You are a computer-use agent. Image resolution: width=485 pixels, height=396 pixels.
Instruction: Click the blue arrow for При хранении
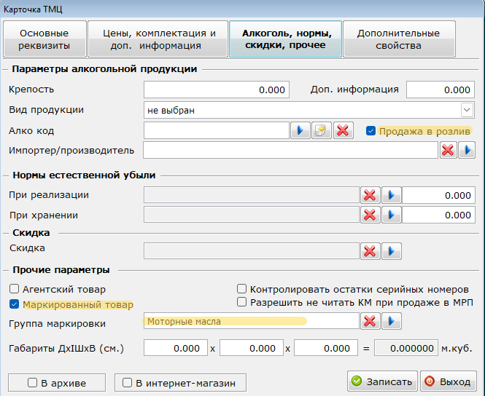coord(391,215)
